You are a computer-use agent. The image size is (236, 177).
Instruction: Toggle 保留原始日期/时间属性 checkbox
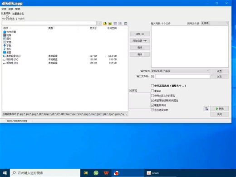152,100
